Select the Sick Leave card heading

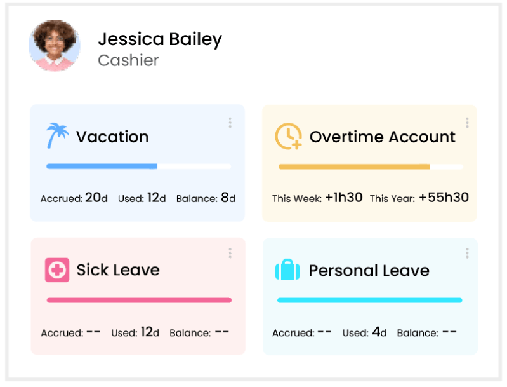click(118, 269)
